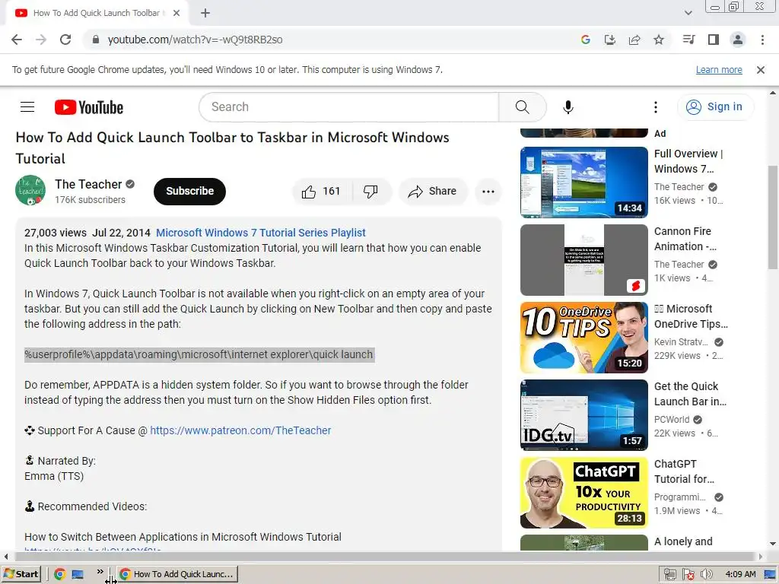Click the YouTube search magnifier button
Image resolution: width=779 pixels, height=584 pixels.
click(522, 106)
